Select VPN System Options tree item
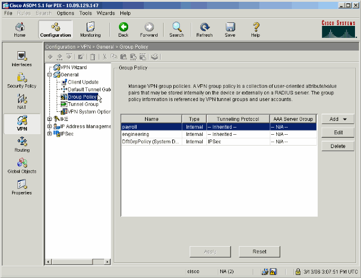The image size is (361, 278). (89, 111)
